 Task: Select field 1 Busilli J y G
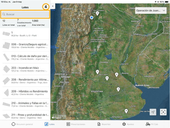click(x=25, y=34)
